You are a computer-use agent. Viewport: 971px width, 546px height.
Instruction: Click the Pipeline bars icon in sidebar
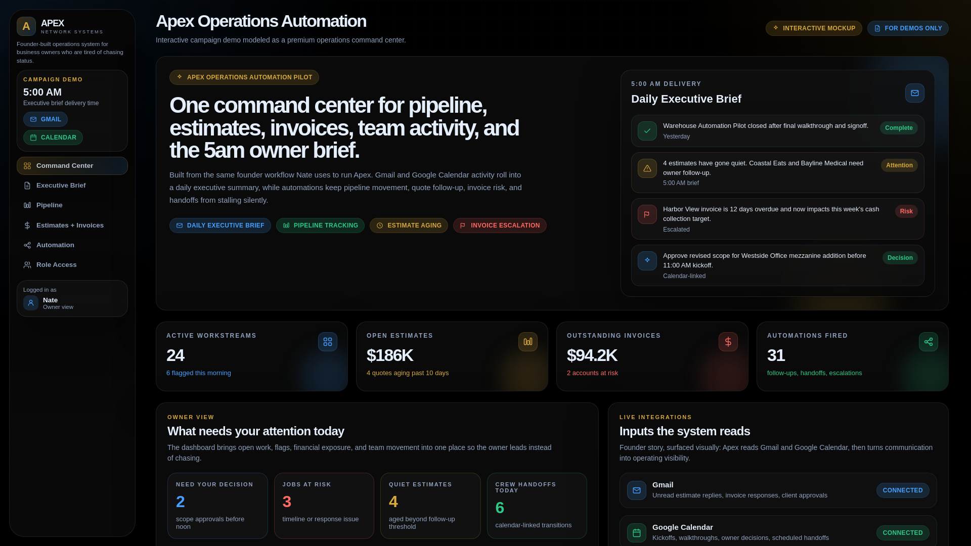coord(27,205)
